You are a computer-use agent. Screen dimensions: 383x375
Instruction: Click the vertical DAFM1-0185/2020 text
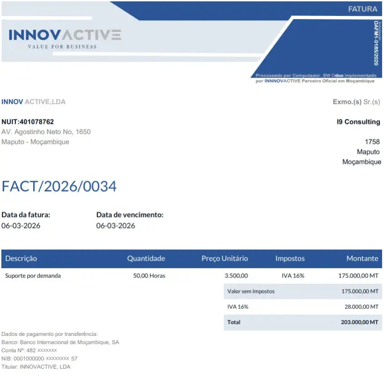pos(376,43)
